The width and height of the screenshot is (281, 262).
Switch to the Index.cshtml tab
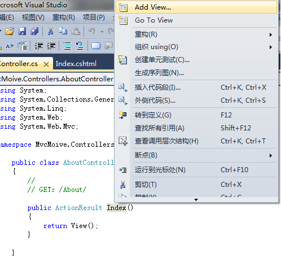[x=76, y=64]
